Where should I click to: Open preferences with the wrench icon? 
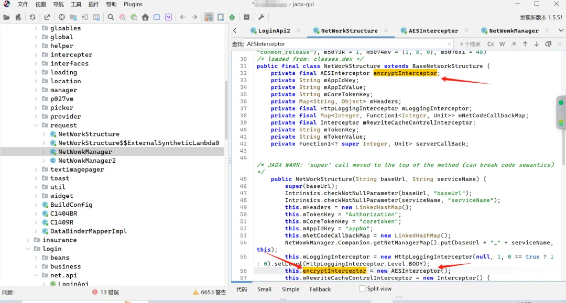262,17
